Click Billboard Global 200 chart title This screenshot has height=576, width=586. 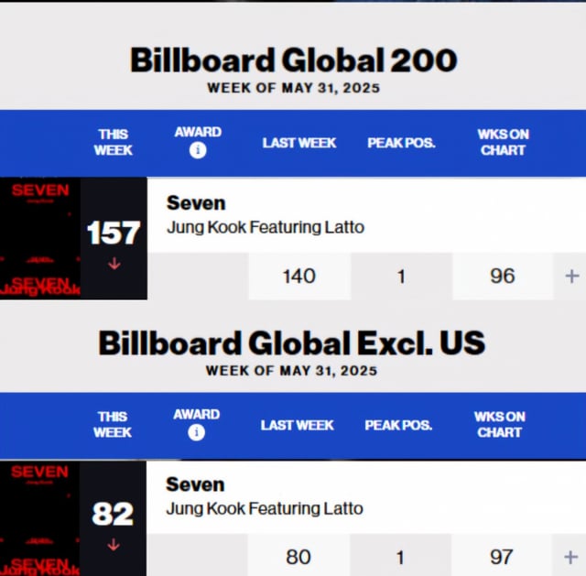click(x=293, y=60)
